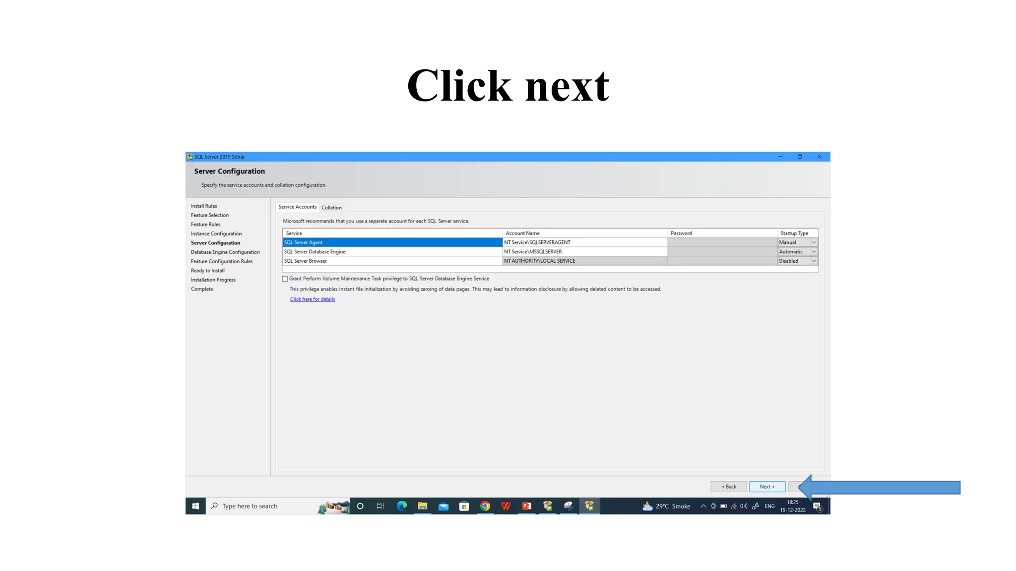Click the Next button
The image size is (1016, 571).
point(767,487)
